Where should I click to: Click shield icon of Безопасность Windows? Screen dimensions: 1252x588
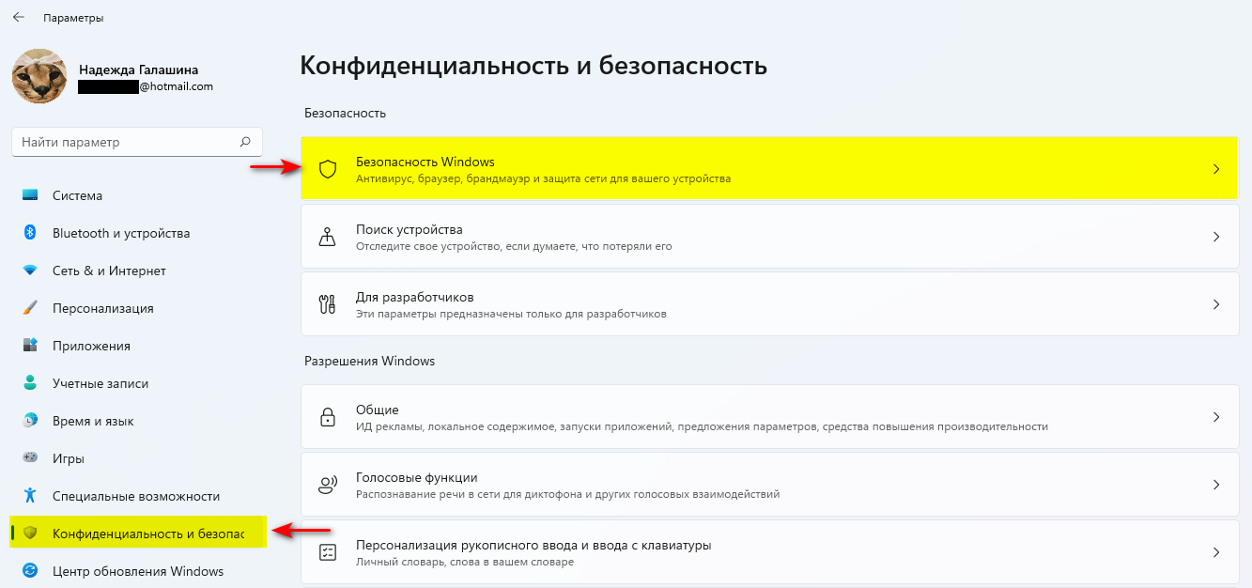click(327, 169)
